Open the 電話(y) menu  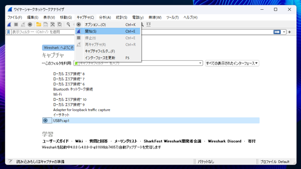(x=138, y=17)
